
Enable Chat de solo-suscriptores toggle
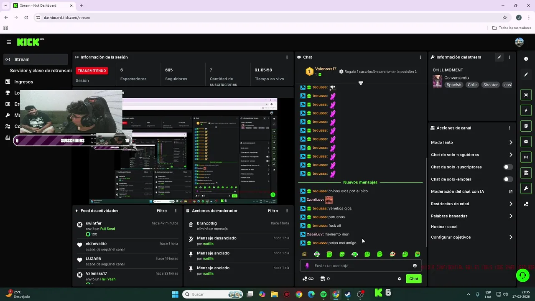coord(508,167)
